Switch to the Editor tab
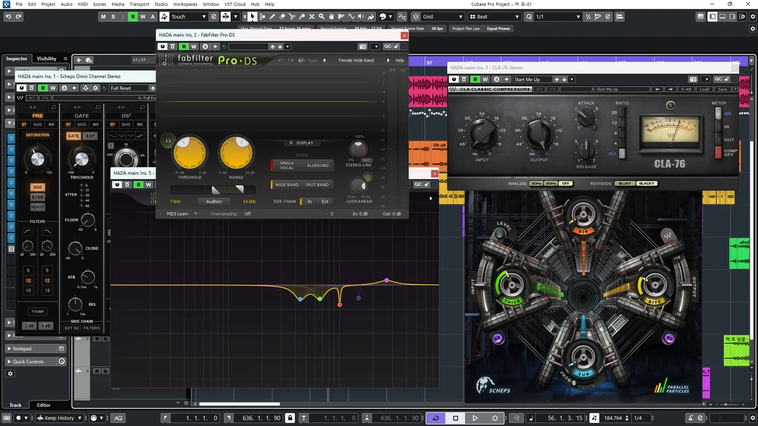The width and height of the screenshot is (758, 426). pos(43,405)
